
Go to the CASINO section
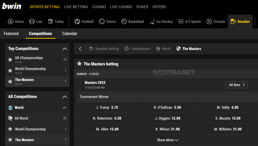click(99, 7)
